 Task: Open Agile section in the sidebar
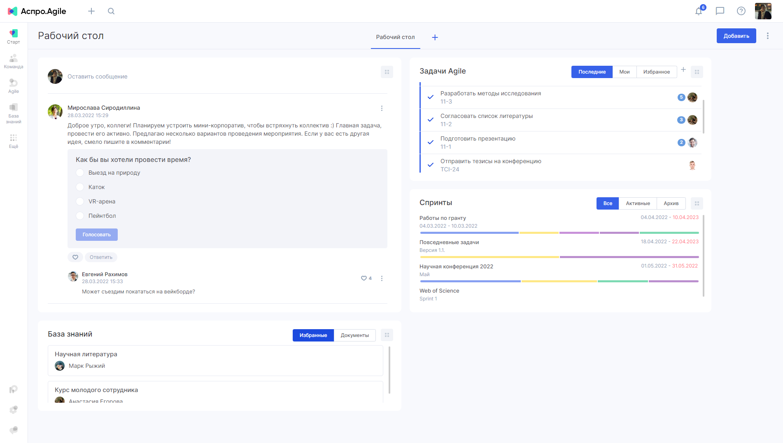[x=14, y=86]
